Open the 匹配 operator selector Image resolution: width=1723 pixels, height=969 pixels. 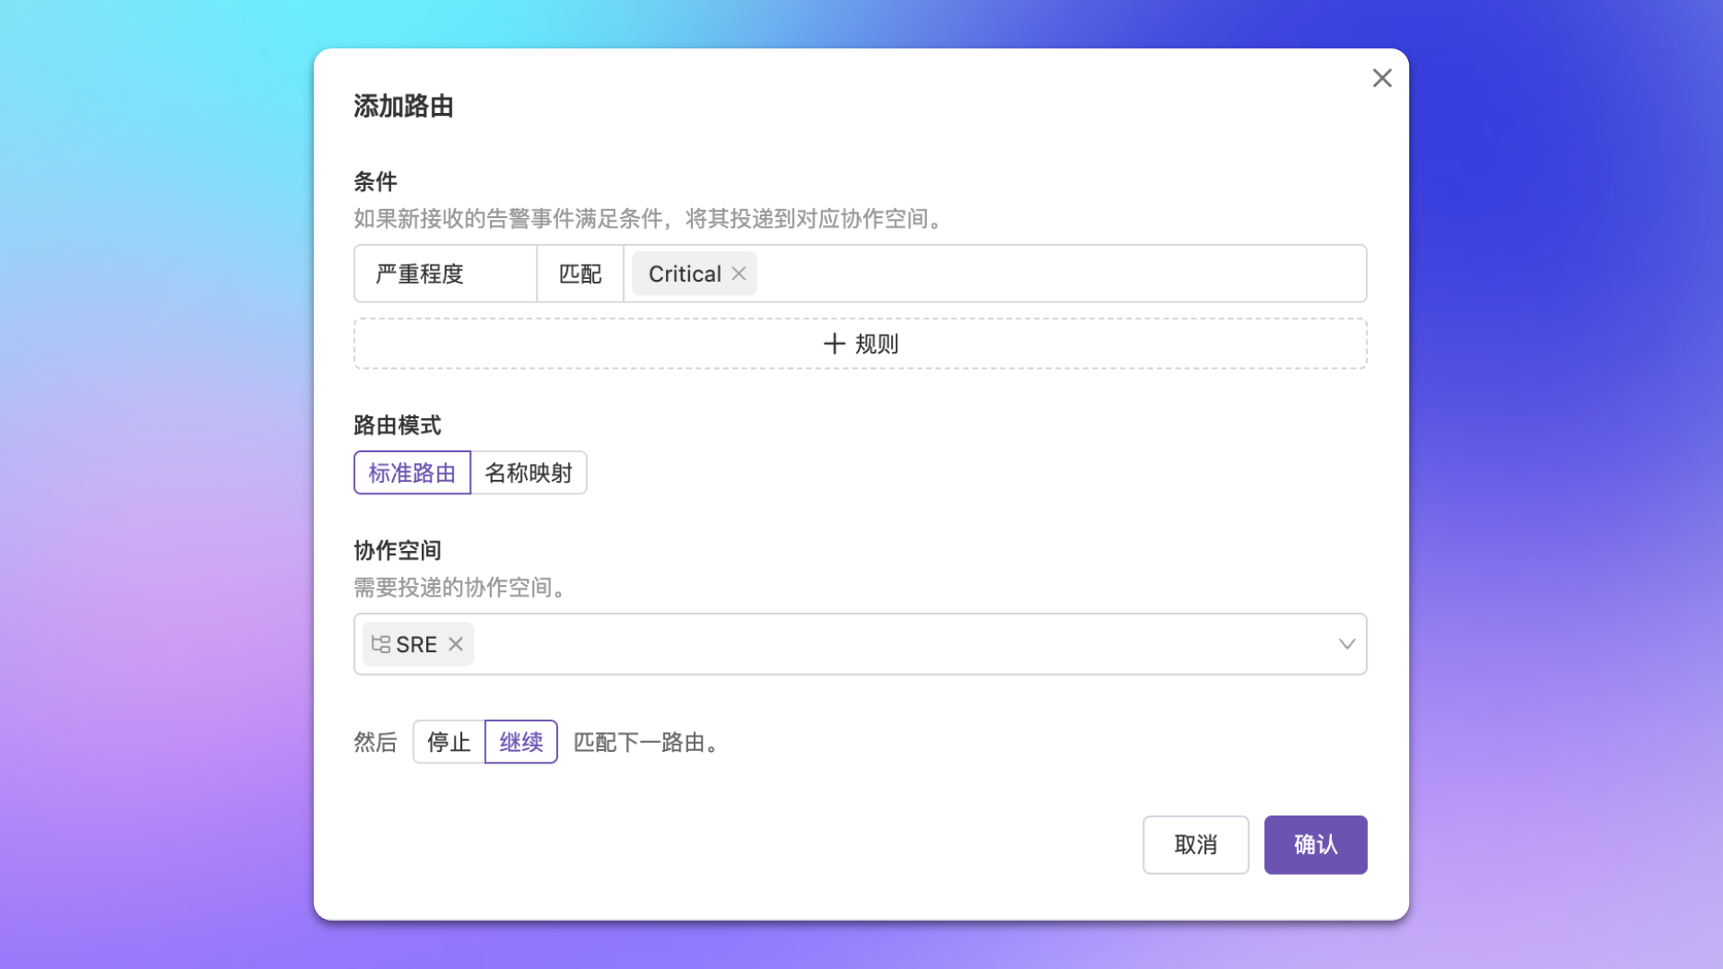pos(580,274)
